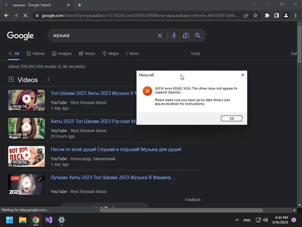Open the Settings gear app in taskbar
The height and width of the screenshot is (227, 302).
pos(62,220)
